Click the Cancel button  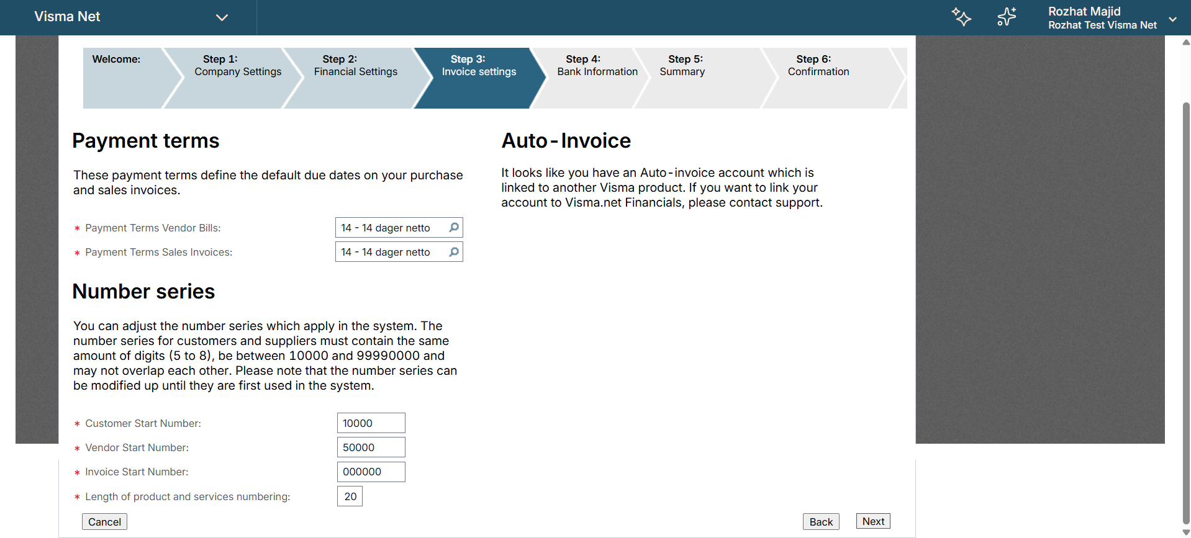104,522
